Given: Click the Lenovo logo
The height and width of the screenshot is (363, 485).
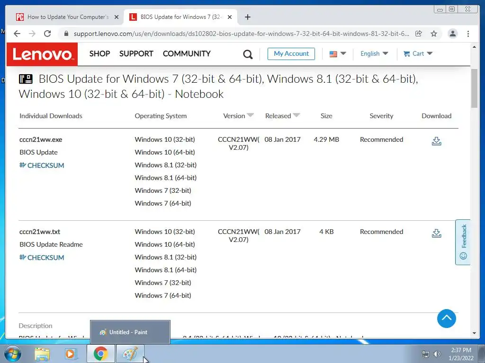Looking at the screenshot, I should (x=42, y=54).
